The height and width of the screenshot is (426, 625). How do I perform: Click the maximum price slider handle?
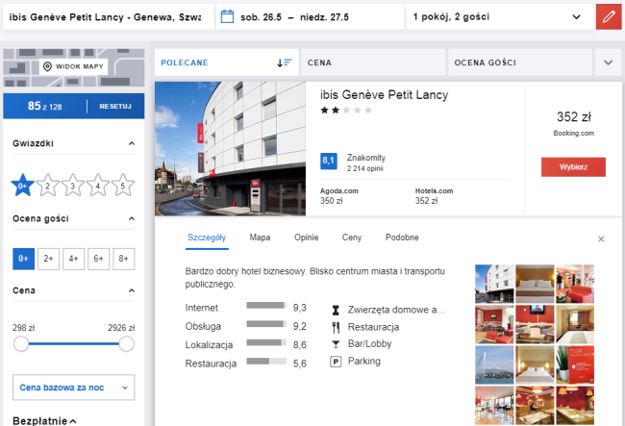pos(126,344)
